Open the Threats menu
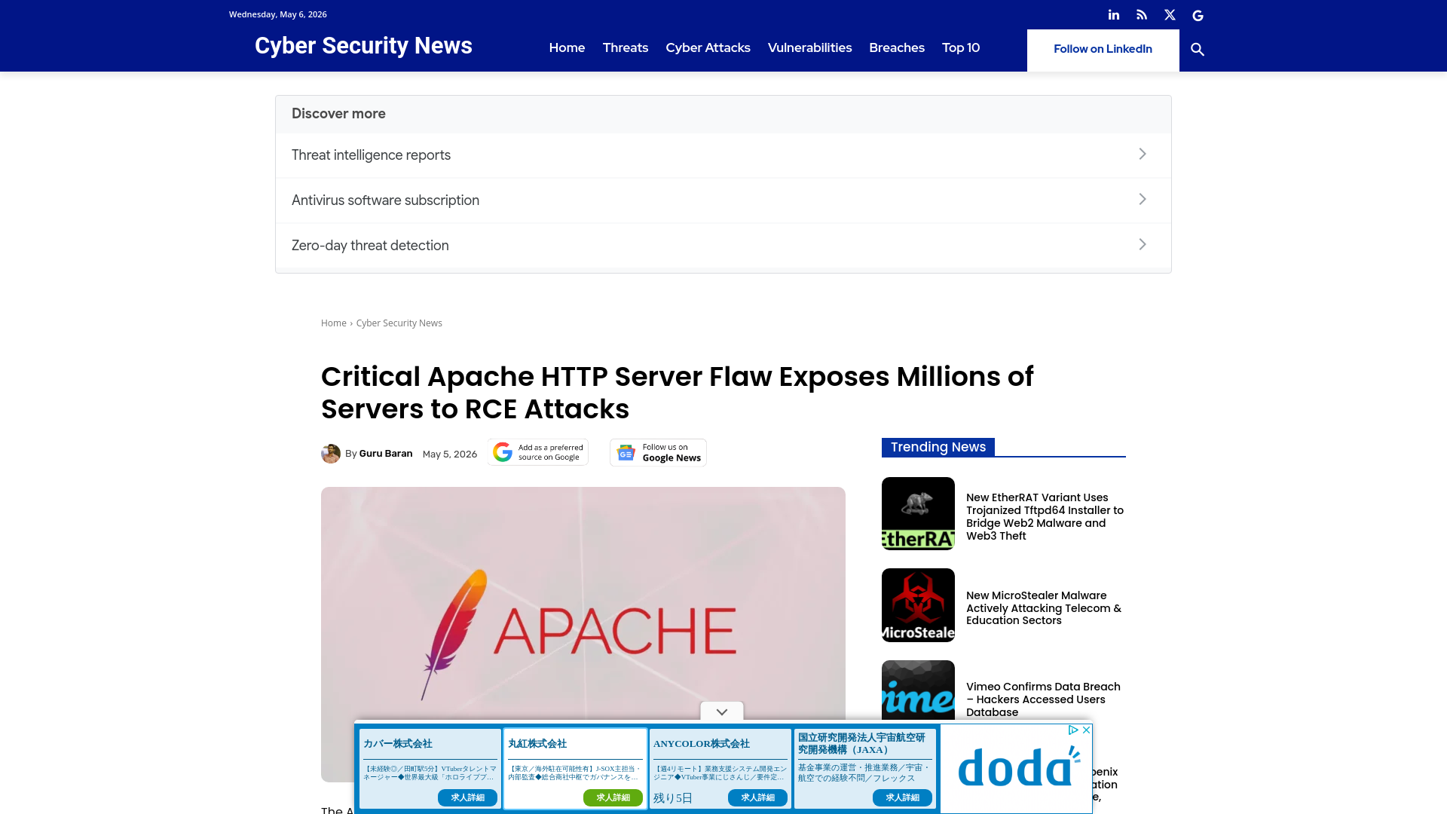1447x814 pixels. pos(626,47)
